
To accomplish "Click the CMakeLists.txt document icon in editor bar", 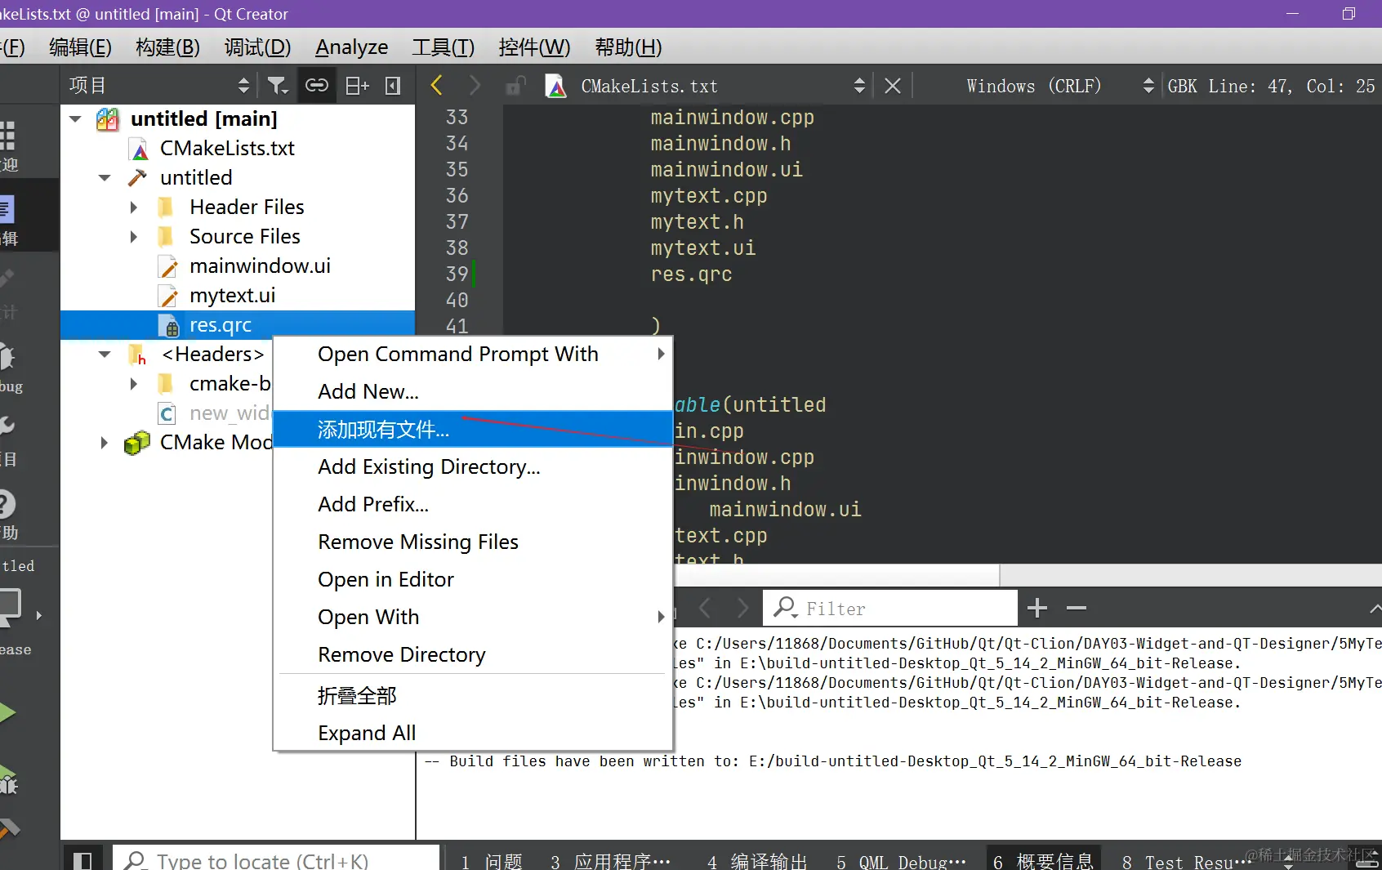I will [556, 86].
